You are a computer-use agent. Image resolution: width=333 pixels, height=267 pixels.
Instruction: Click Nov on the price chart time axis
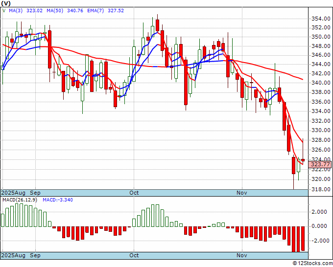point(242,193)
